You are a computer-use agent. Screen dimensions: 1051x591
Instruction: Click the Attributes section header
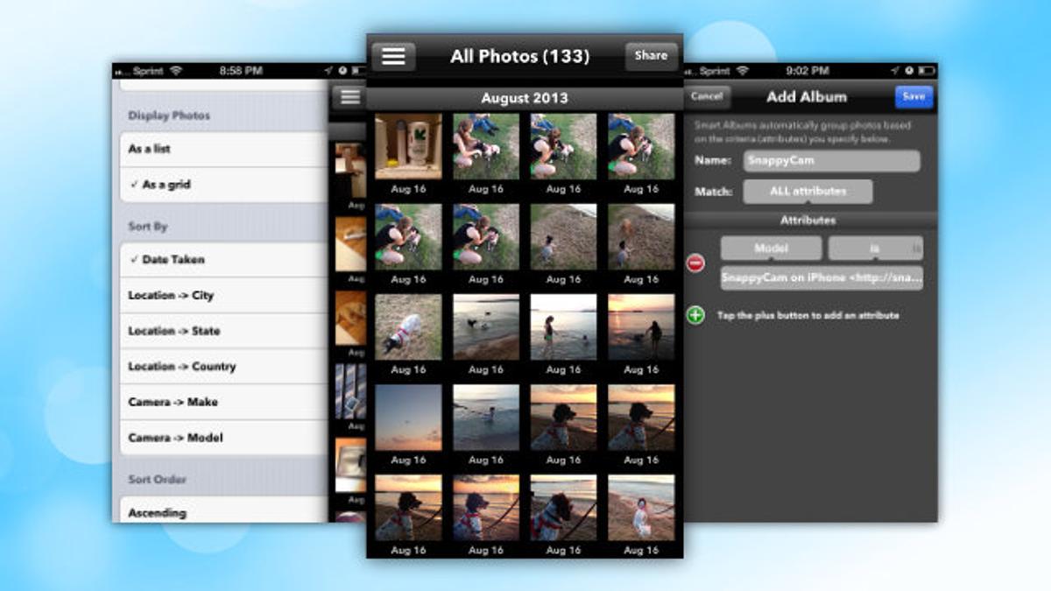808,221
